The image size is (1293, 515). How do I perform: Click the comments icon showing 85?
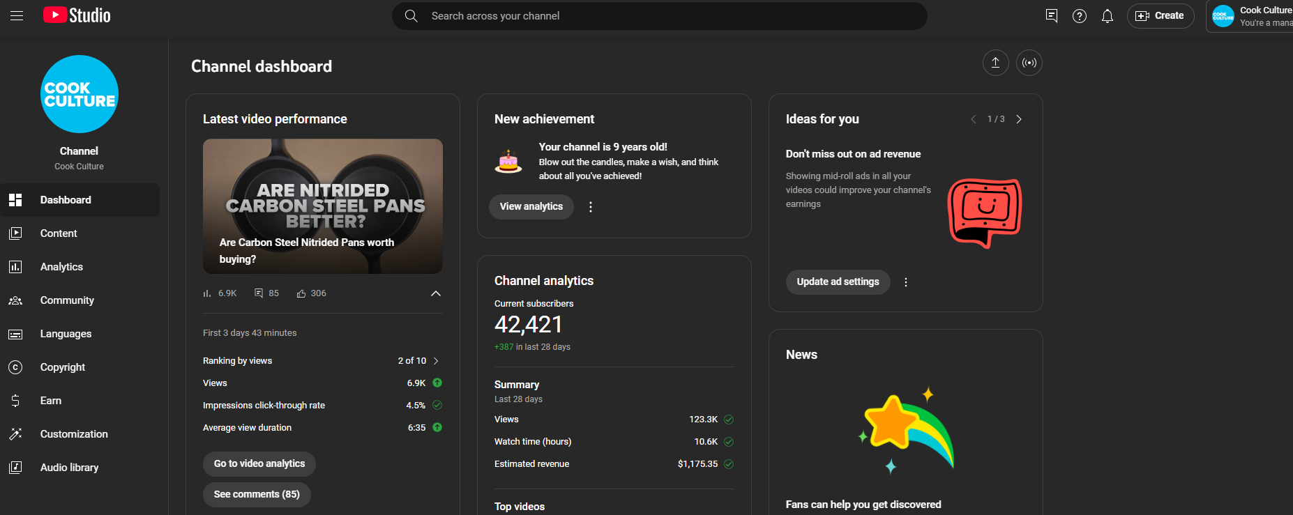[259, 293]
